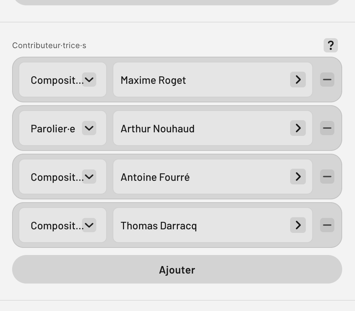Screen dimensions: 355x311
Task: Select the Antoine Fourré name field
Action: click(213, 177)
